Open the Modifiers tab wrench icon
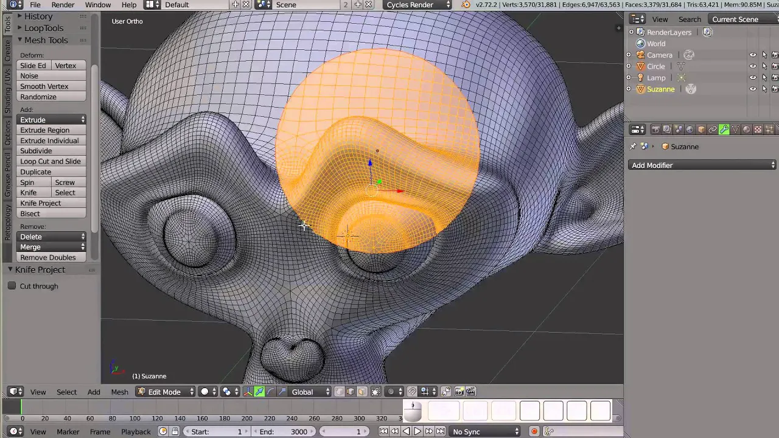This screenshot has height=438, width=779. coord(724,130)
